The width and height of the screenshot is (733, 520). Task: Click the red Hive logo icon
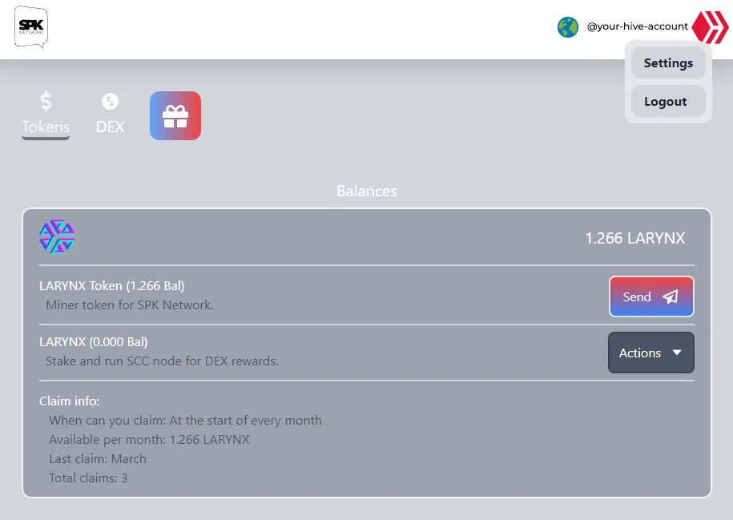[710, 26]
